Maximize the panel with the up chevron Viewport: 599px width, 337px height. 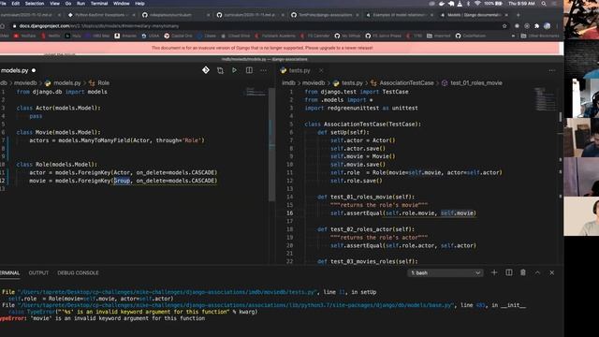[x=537, y=272]
